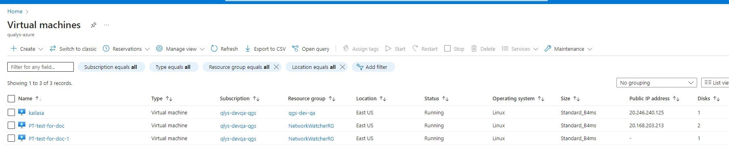The image size is (729, 145).
Task: Open the No grouping dropdown
Action: point(656,83)
